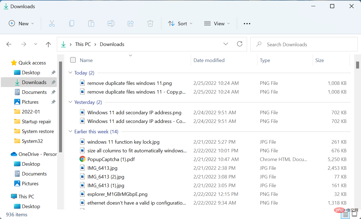Click the file list vertical scrollbar thumb
Screen dimensions: 361x219
tap(357, 65)
